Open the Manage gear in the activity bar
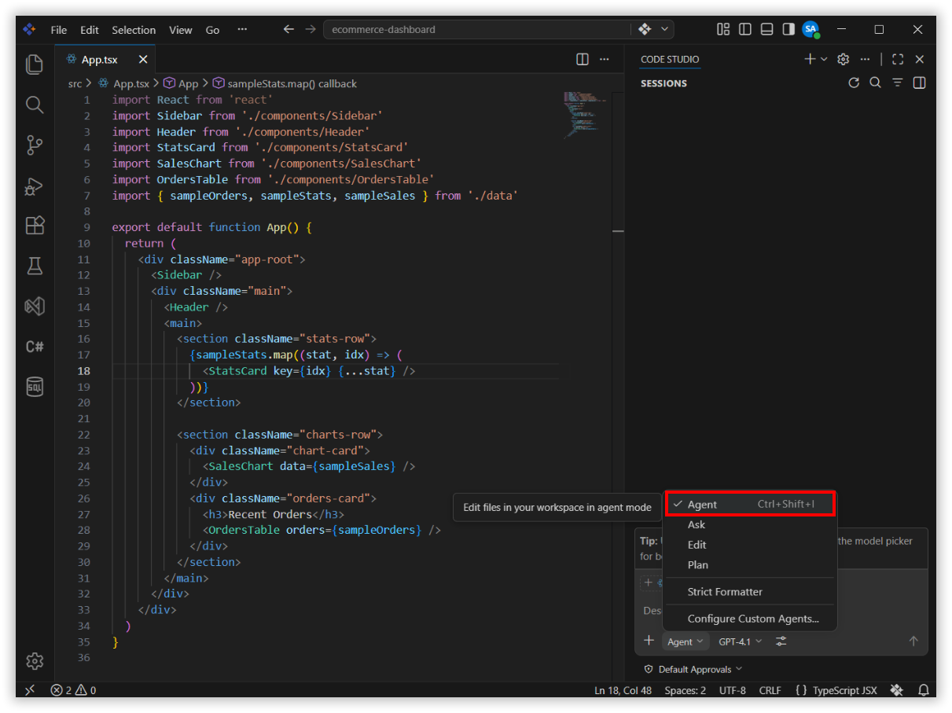The width and height of the screenshot is (952, 713). (x=35, y=661)
